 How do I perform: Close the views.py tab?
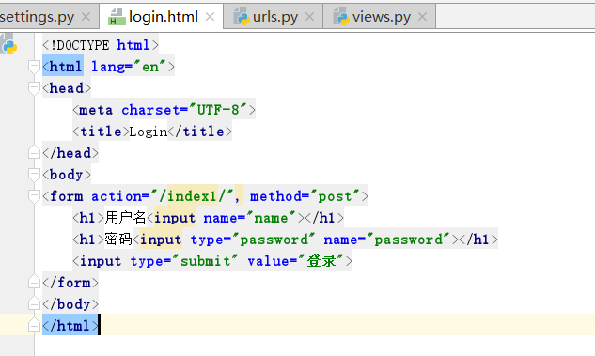[x=422, y=17]
